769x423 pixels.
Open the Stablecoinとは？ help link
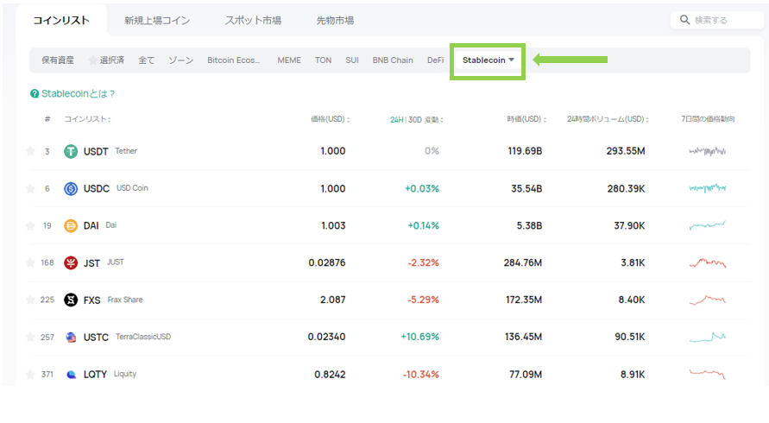click(78, 94)
